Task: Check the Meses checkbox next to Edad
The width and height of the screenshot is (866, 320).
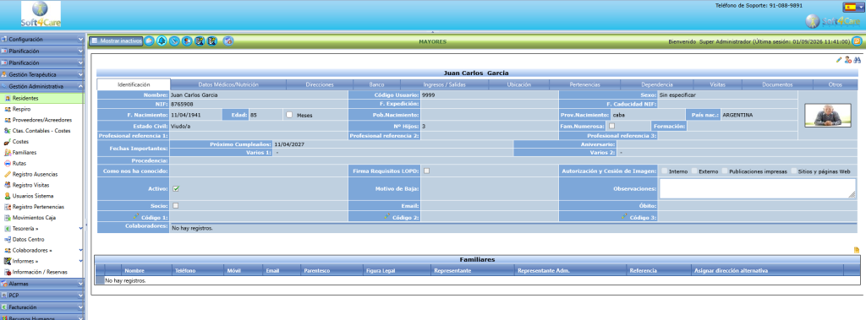Action: pyautogui.click(x=289, y=115)
